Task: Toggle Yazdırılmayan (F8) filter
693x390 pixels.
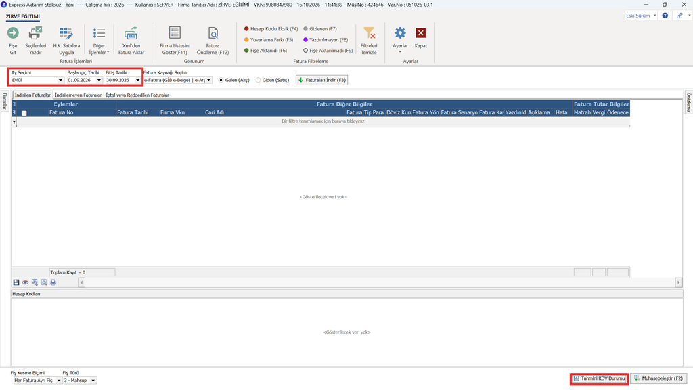Action: pyautogui.click(x=326, y=40)
